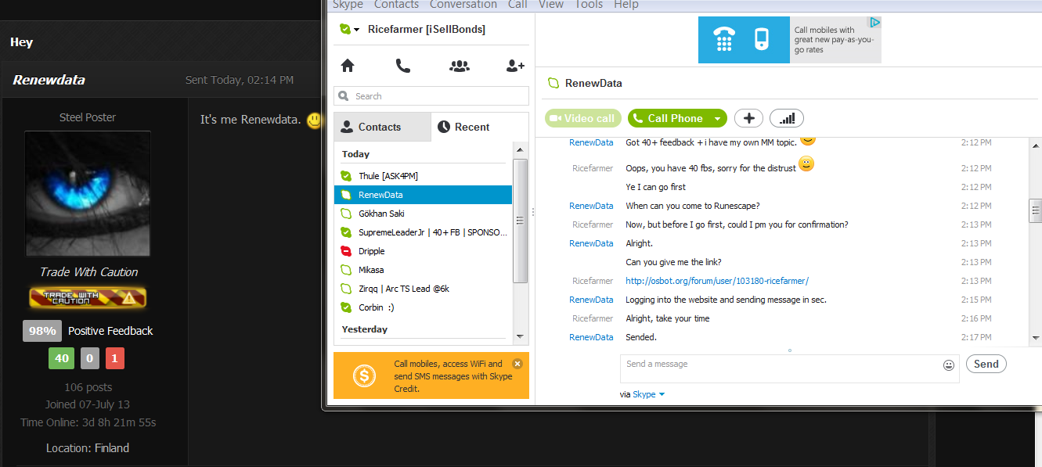Click the smiley emoticon in forum message

pyautogui.click(x=314, y=120)
